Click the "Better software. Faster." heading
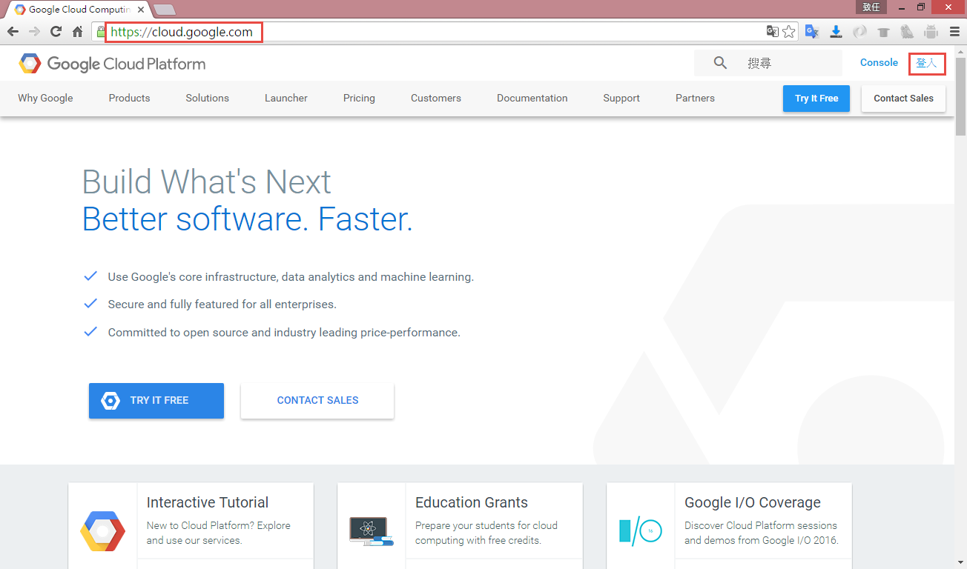The image size is (967, 569). pos(247,219)
